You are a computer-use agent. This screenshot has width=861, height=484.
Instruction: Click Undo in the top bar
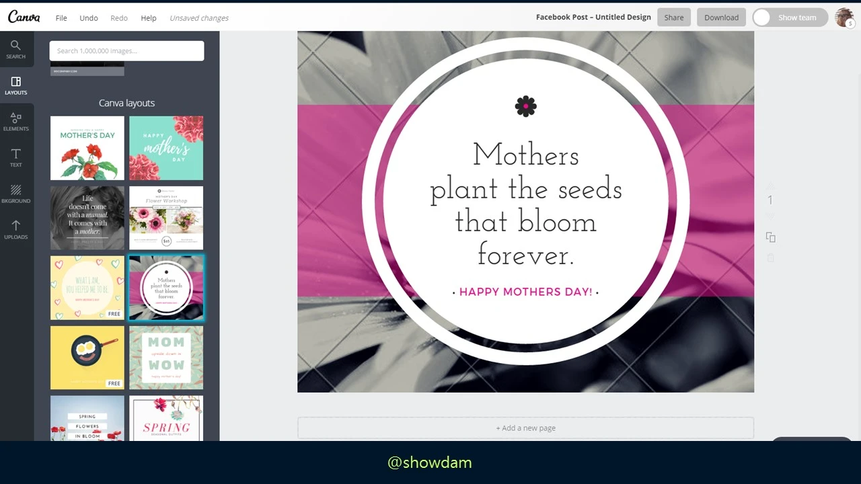pyautogui.click(x=89, y=18)
